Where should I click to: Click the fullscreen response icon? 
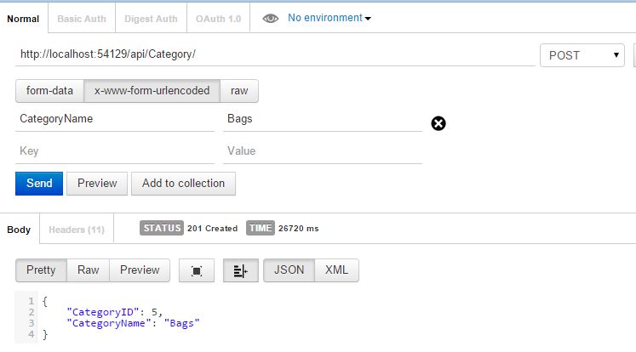point(197,270)
